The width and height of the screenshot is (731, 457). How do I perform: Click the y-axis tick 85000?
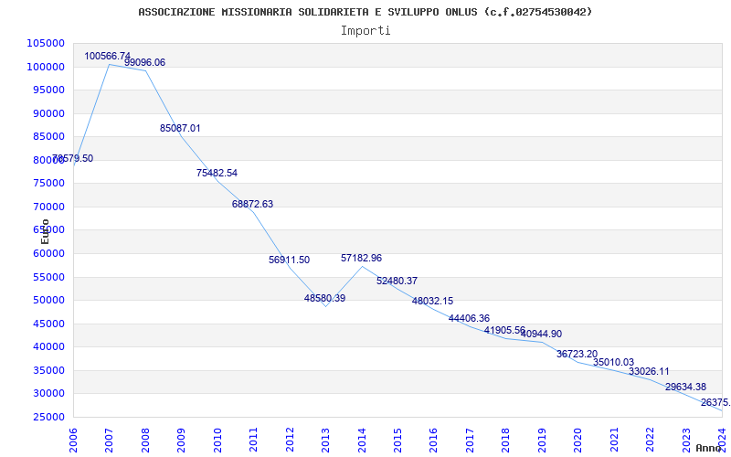click(x=48, y=136)
